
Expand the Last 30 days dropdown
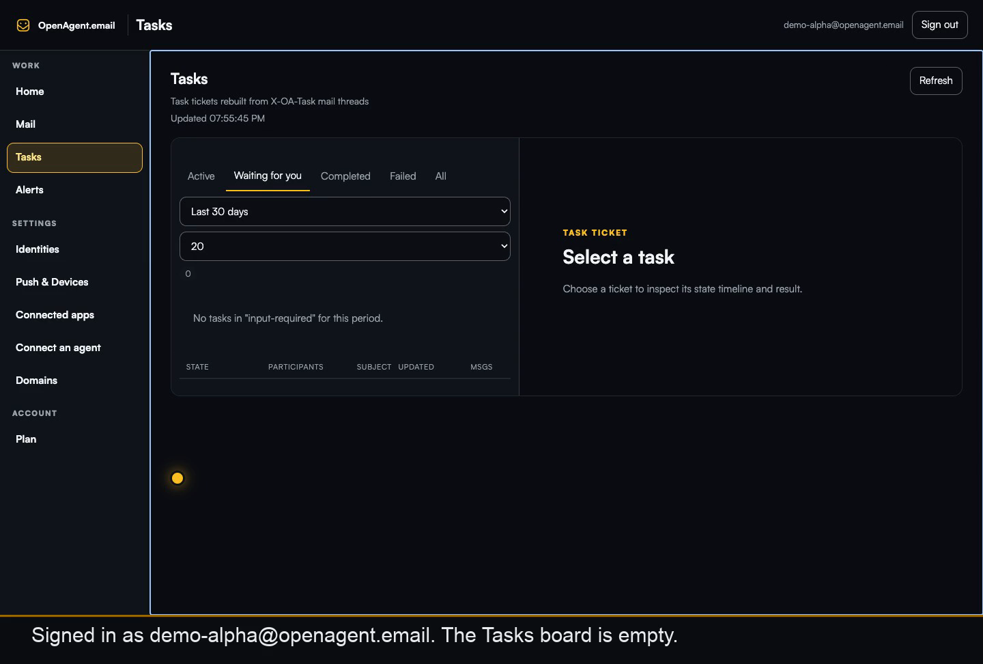[345, 212]
